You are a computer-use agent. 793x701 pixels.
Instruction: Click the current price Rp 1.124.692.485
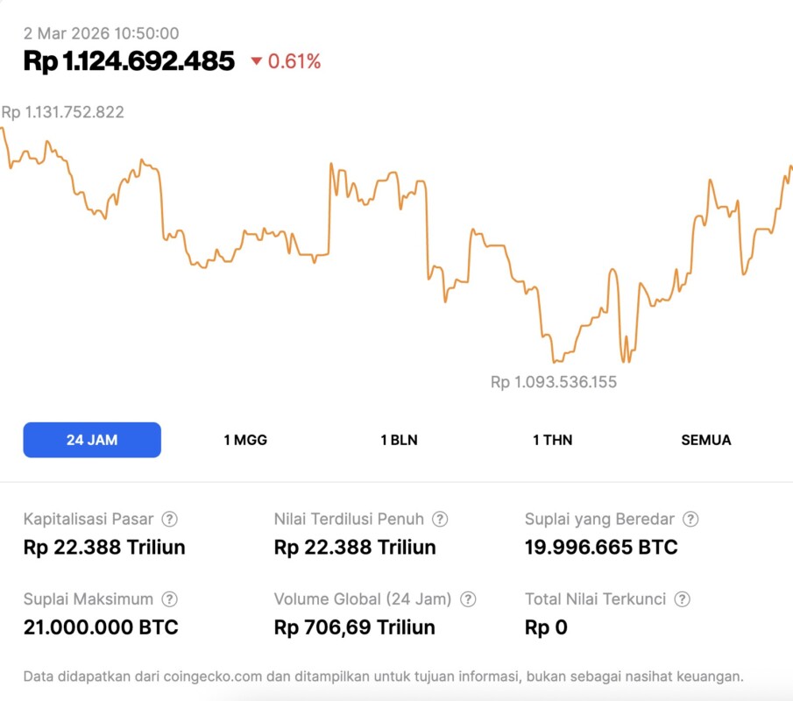[129, 60]
